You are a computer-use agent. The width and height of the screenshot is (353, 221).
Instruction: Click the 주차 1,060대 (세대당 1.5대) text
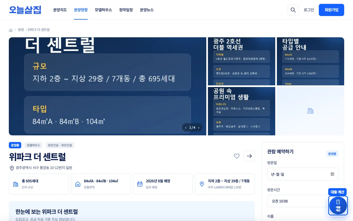tap(224, 187)
